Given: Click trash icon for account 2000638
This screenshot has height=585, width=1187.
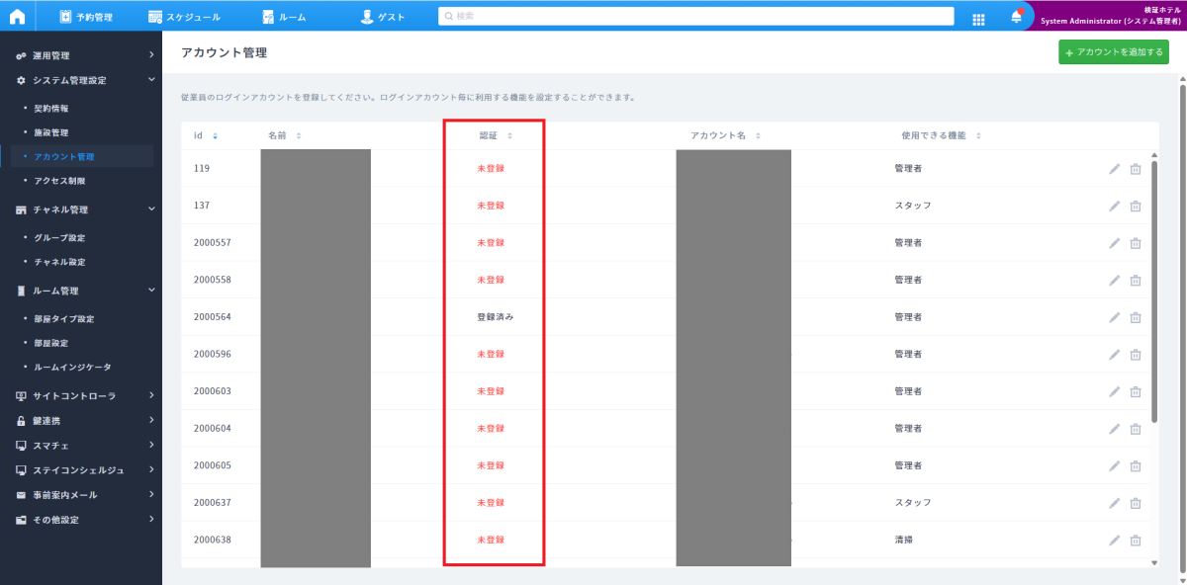Looking at the screenshot, I should tap(1136, 541).
